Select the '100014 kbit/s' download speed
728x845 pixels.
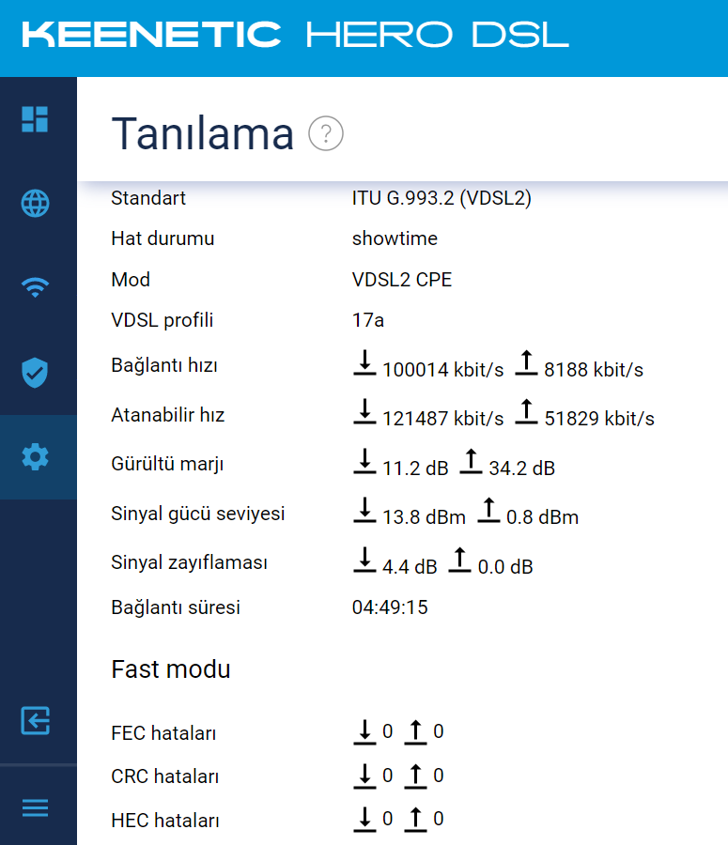442,370
